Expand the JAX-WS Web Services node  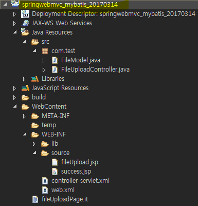[14, 23]
